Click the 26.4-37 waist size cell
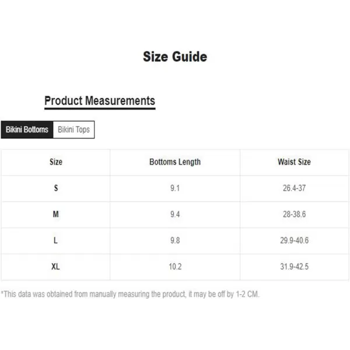Image resolution: width=350 pixels, height=350 pixels. coord(294,188)
